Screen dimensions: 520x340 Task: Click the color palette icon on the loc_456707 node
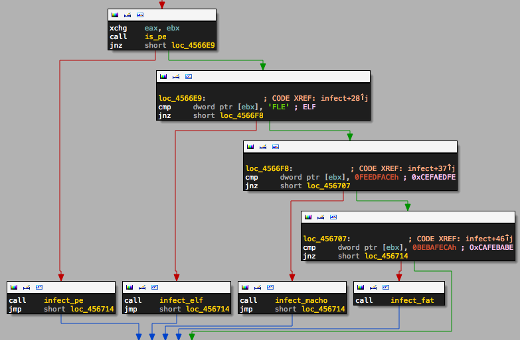[x=308, y=217]
